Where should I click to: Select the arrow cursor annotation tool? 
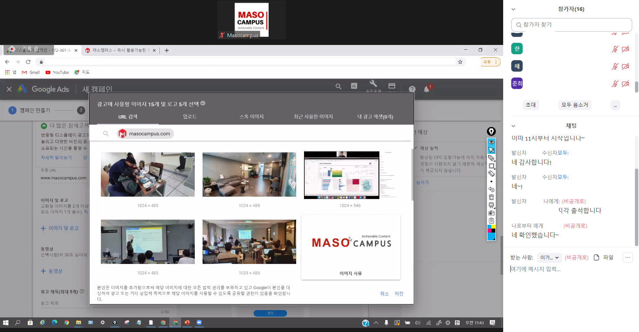[x=491, y=150]
